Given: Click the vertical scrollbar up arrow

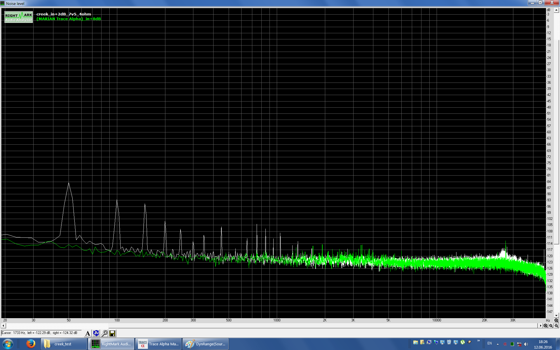Looking at the screenshot, I should pos(556,10).
